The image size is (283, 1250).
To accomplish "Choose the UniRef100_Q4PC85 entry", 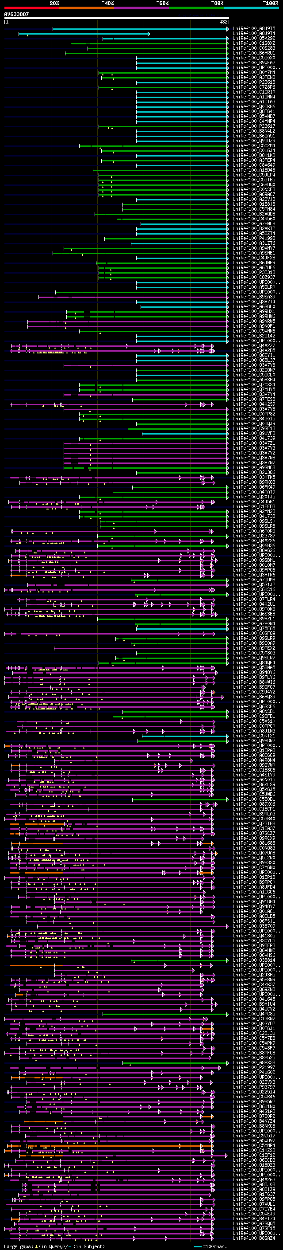I will click(254, 1014).
